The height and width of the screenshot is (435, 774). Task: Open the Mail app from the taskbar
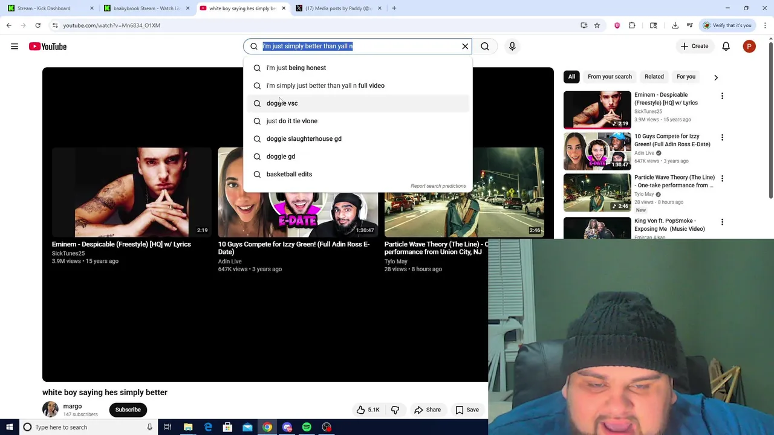[x=247, y=427]
